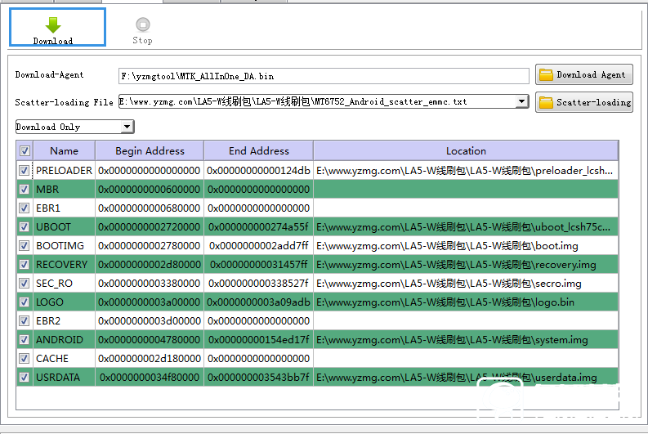Click the Scatter-loading folder button
The height and width of the screenshot is (434, 648).
point(583,103)
